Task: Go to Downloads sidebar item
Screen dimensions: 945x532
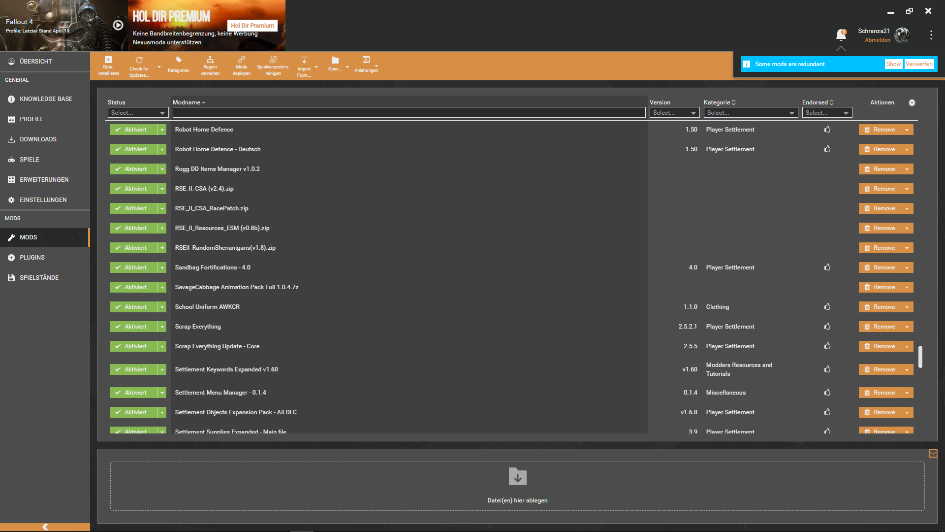Action: click(x=45, y=139)
